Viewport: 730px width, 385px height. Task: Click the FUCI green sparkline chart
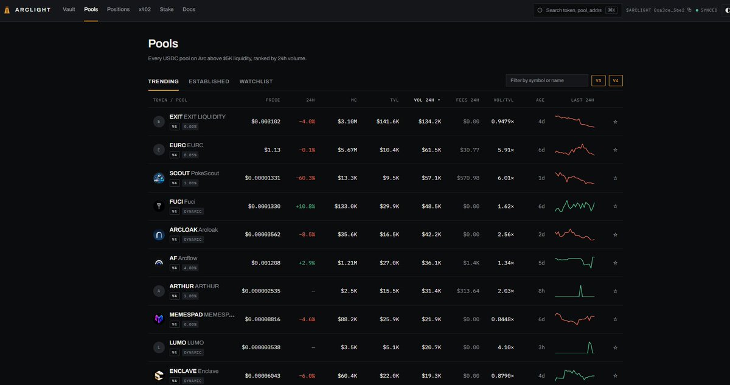(x=574, y=206)
